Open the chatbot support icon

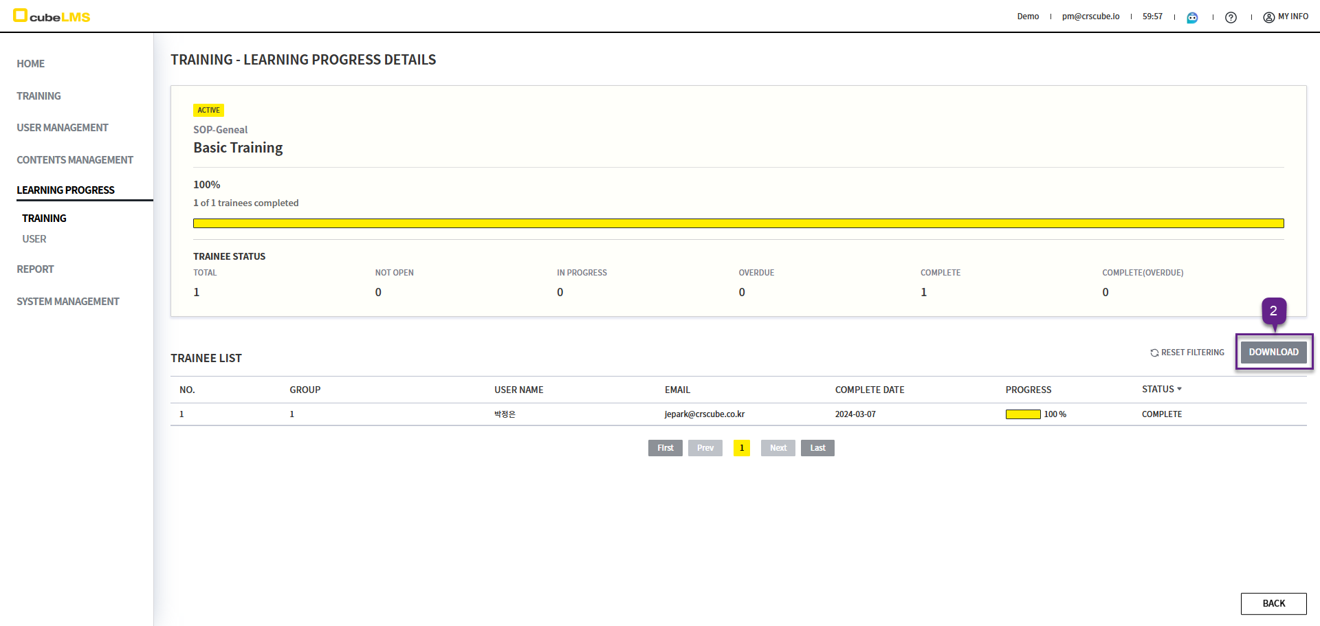point(1192,17)
